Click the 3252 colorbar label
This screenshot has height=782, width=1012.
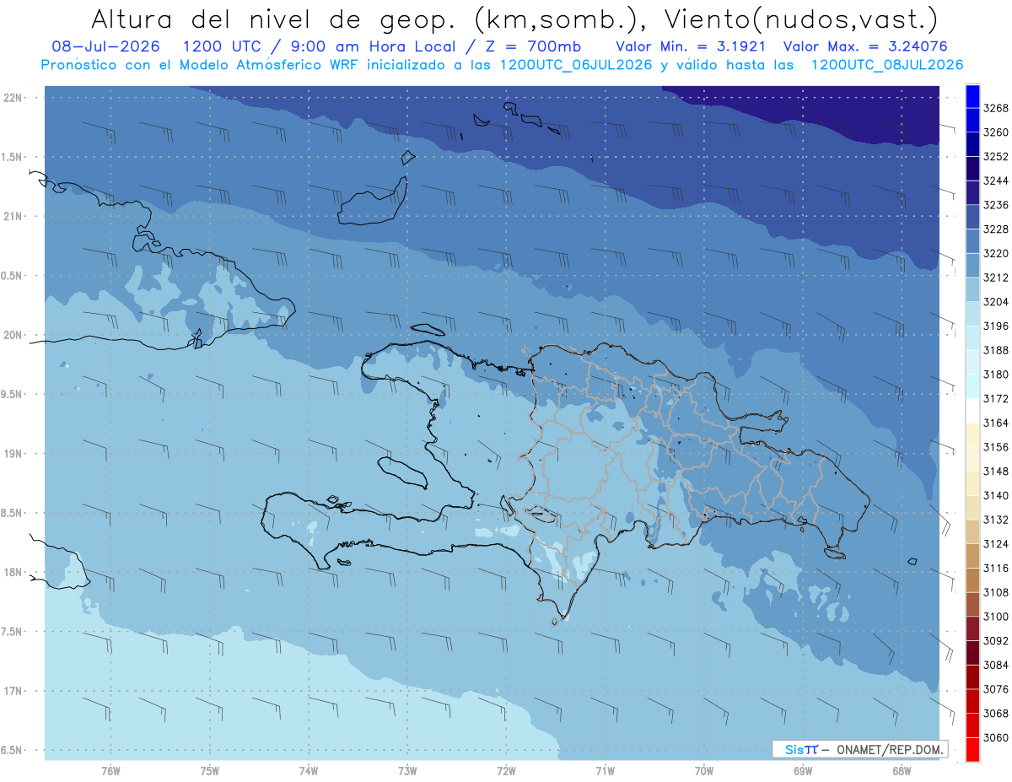996,157
